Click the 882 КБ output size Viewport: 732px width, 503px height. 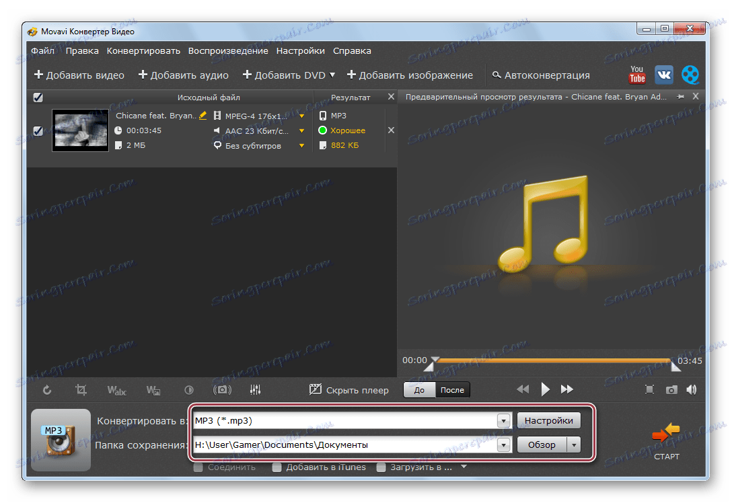tap(344, 145)
